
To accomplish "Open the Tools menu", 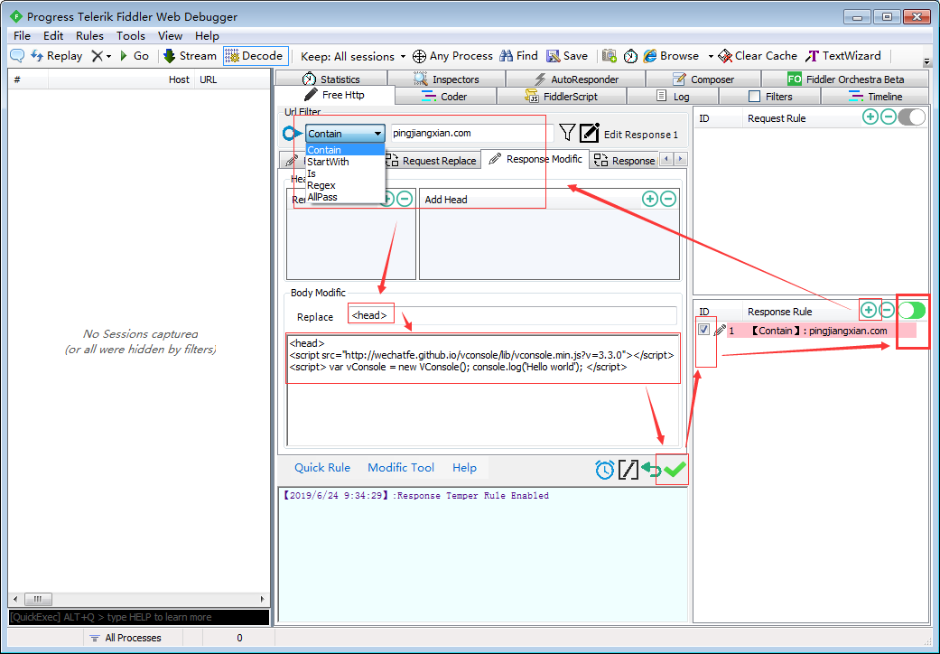I will [x=131, y=36].
